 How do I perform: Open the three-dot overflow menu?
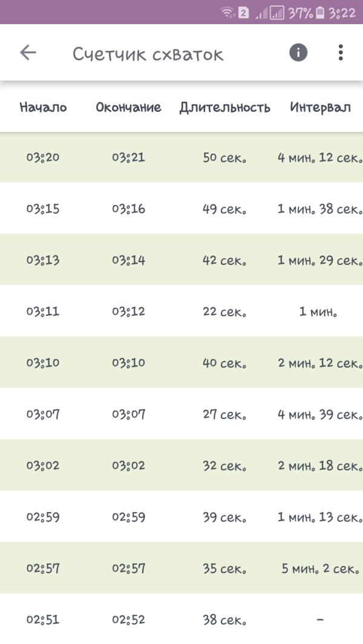(x=341, y=53)
